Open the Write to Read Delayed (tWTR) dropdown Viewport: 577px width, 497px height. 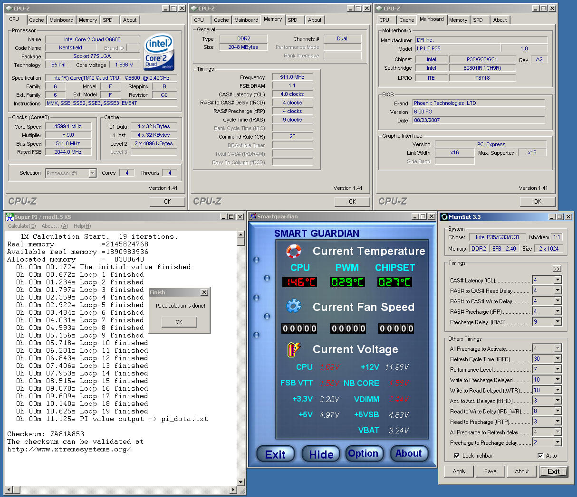pyautogui.click(x=558, y=390)
